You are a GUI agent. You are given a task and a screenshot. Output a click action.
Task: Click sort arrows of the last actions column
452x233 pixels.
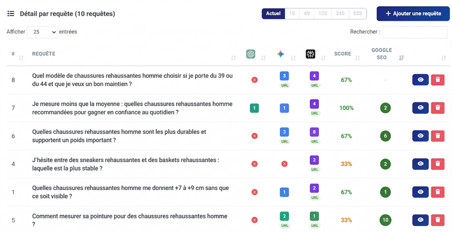click(x=444, y=58)
